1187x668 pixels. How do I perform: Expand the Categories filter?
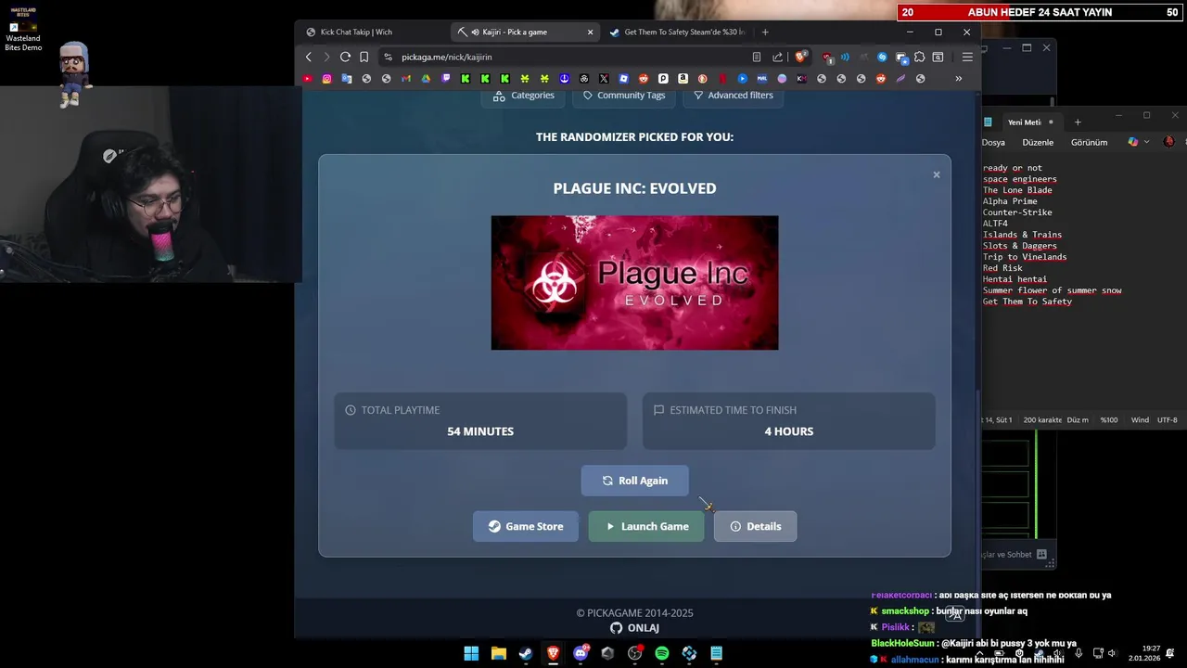coord(524,96)
